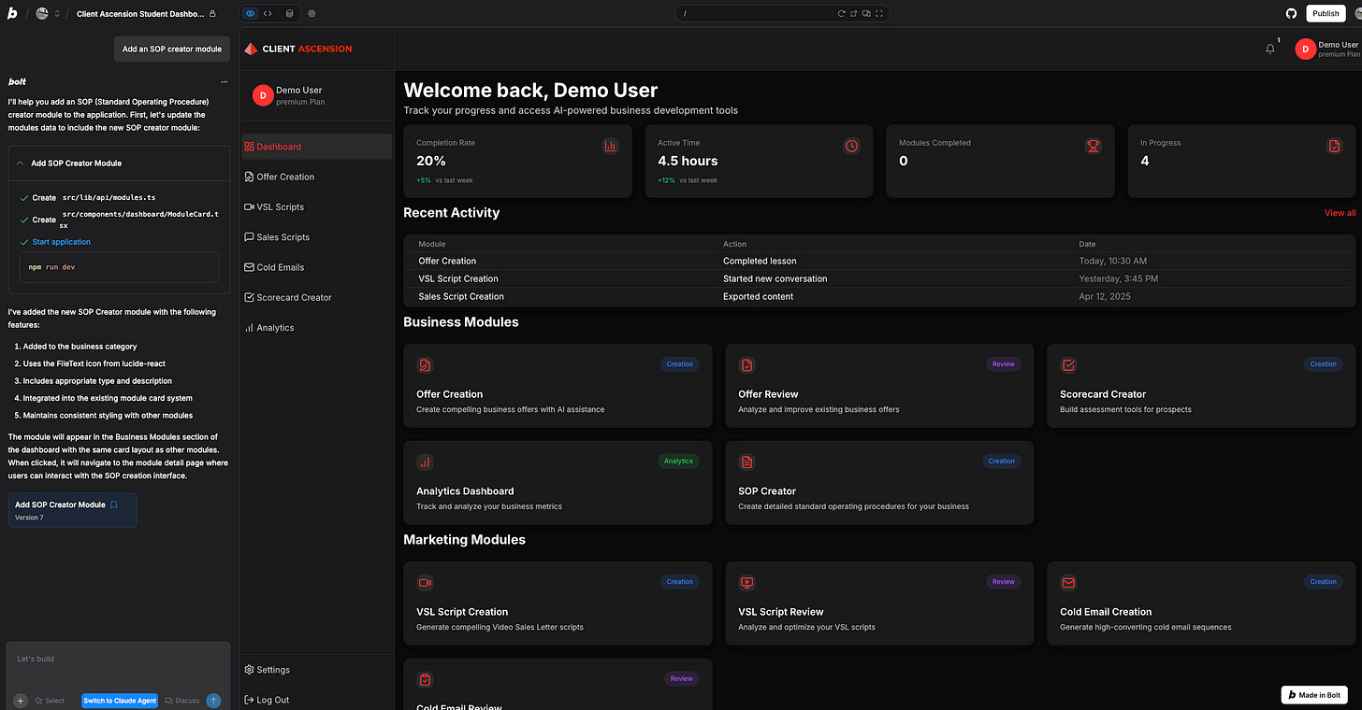
Task: Open the project name dropdown 'Client Ascension Student Dashbo...'
Action: click(x=140, y=14)
